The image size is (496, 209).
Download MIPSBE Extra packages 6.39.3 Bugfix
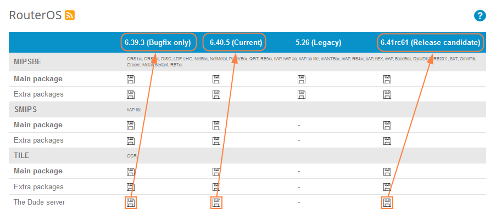tap(131, 94)
